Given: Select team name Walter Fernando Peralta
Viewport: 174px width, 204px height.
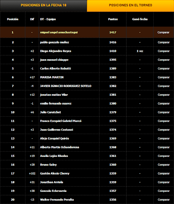Looking at the screenshot, I should click(x=57, y=200).
